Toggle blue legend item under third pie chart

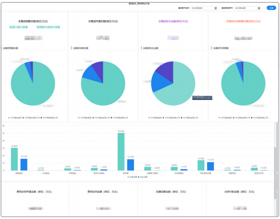click(x=171, y=118)
